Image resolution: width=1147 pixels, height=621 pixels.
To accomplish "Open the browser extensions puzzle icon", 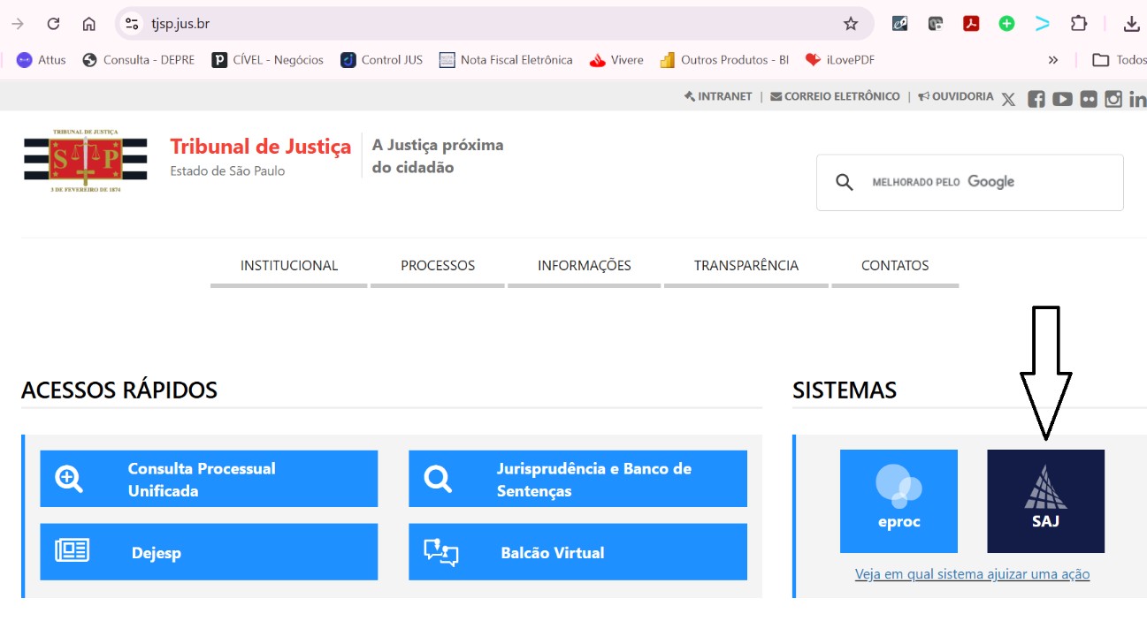I will pyautogui.click(x=1078, y=24).
